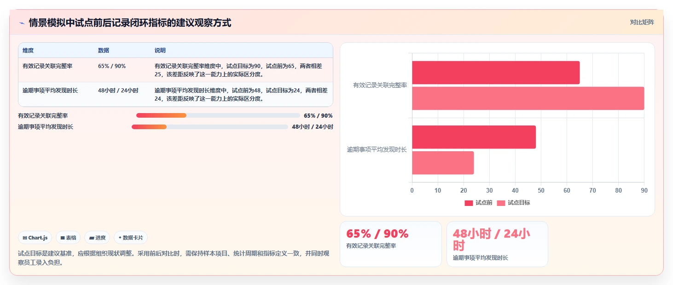The image size is (673, 285).
Task: Toggle the 试点前 legend swatch
Action: tap(469, 203)
